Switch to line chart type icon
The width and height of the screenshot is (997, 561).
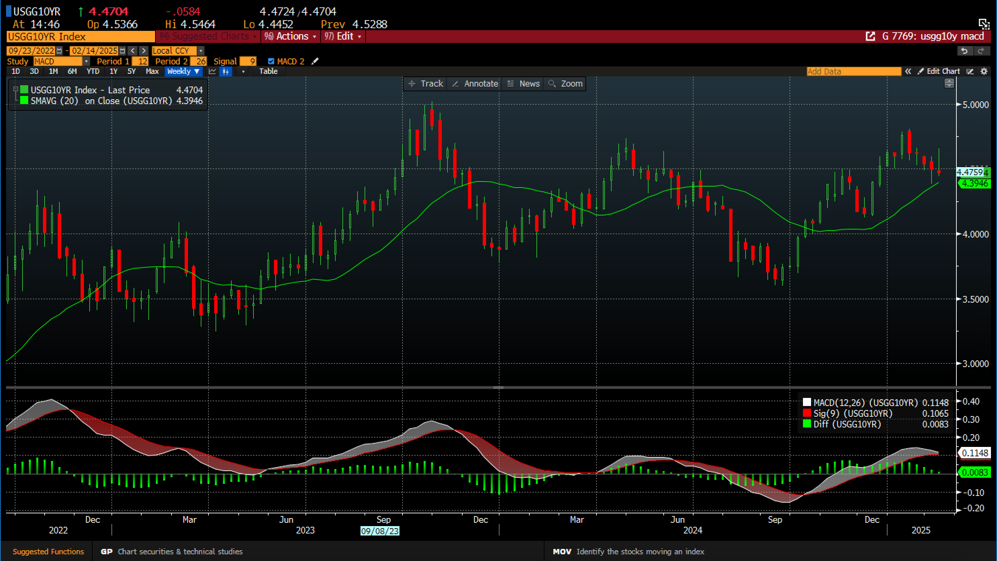click(x=212, y=71)
